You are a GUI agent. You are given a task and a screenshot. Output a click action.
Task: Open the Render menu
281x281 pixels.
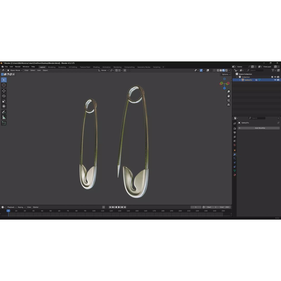coord(18,67)
